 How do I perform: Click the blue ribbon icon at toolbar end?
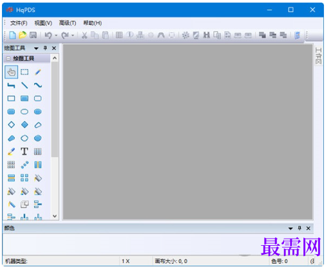(x=297, y=35)
